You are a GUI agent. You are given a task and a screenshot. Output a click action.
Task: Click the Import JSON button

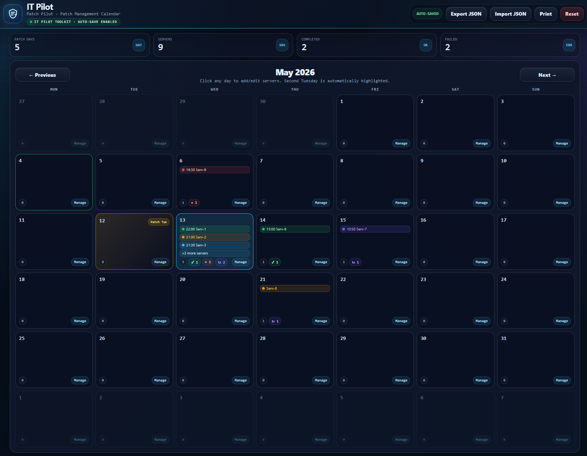click(510, 14)
